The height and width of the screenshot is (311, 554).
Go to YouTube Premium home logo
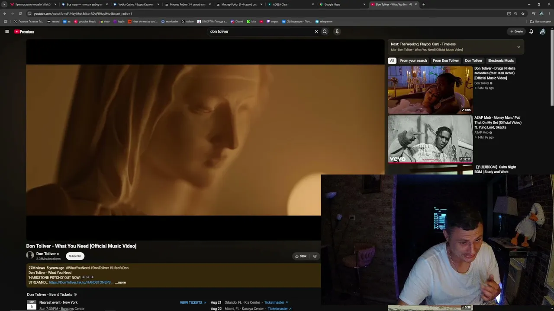point(24,32)
